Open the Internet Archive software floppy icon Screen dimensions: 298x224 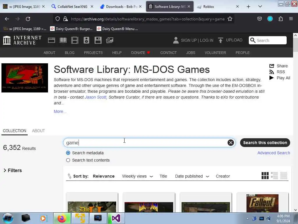pos(98,40)
